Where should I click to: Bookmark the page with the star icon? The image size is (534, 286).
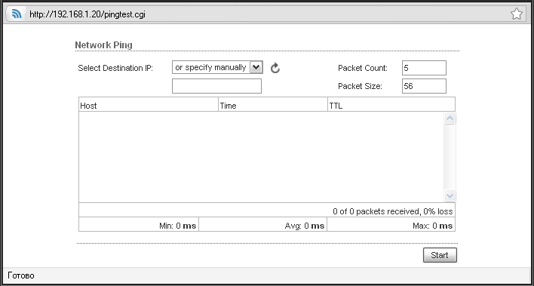[517, 14]
